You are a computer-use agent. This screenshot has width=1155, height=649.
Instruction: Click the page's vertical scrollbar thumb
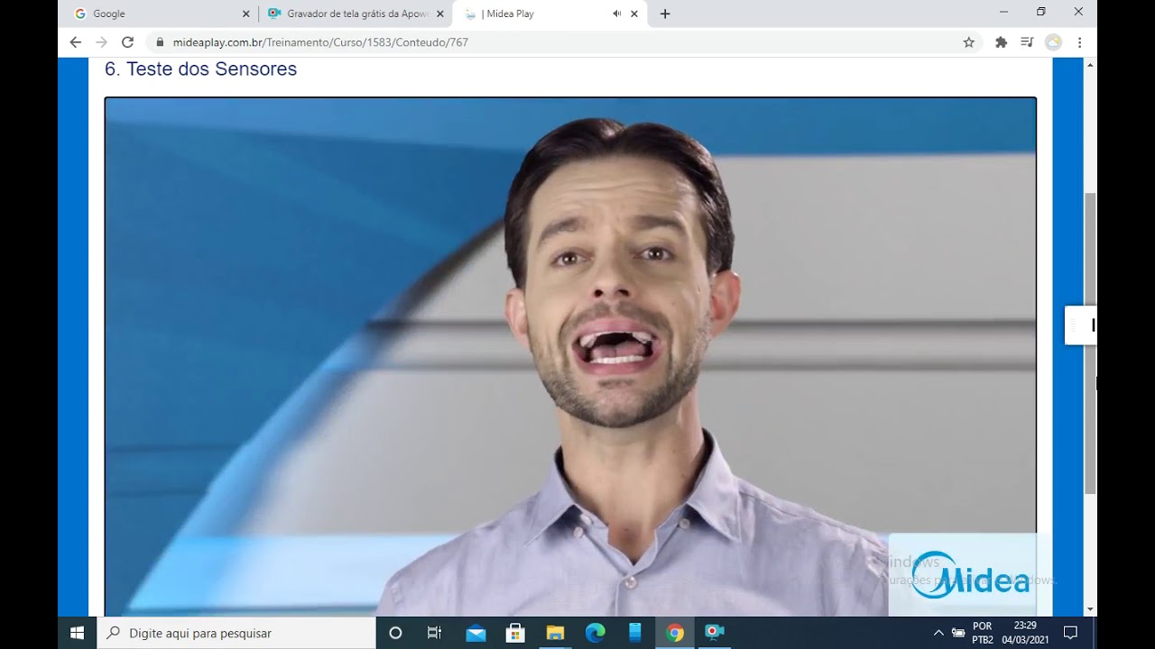[x=1090, y=343]
